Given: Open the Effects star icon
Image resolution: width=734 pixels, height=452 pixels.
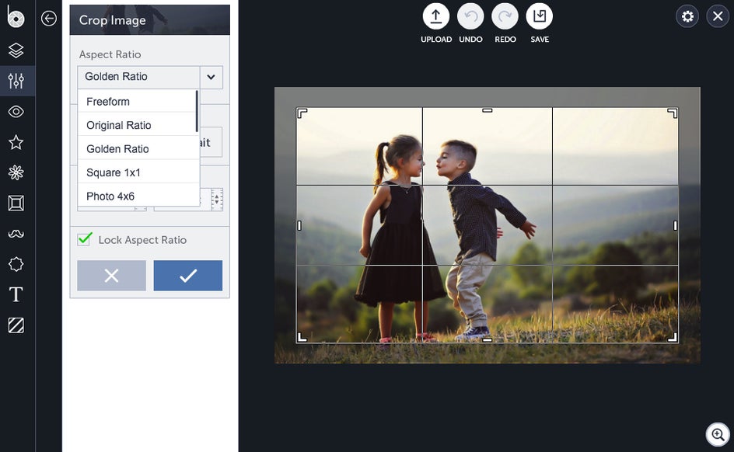Looking at the screenshot, I should click(x=16, y=142).
